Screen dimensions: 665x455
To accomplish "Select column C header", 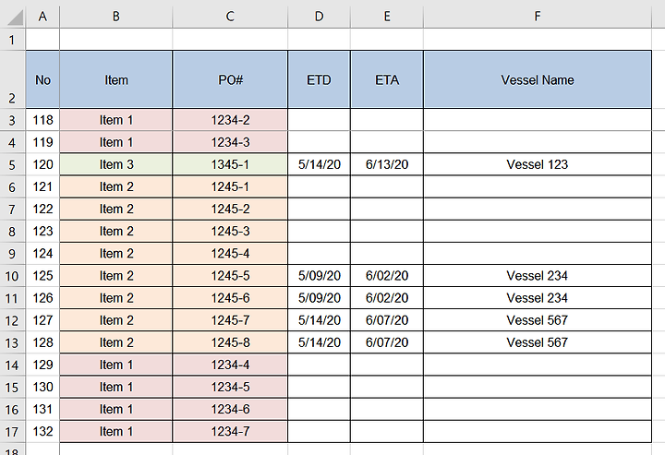I will pyautogui.click(x=229, y=17).
